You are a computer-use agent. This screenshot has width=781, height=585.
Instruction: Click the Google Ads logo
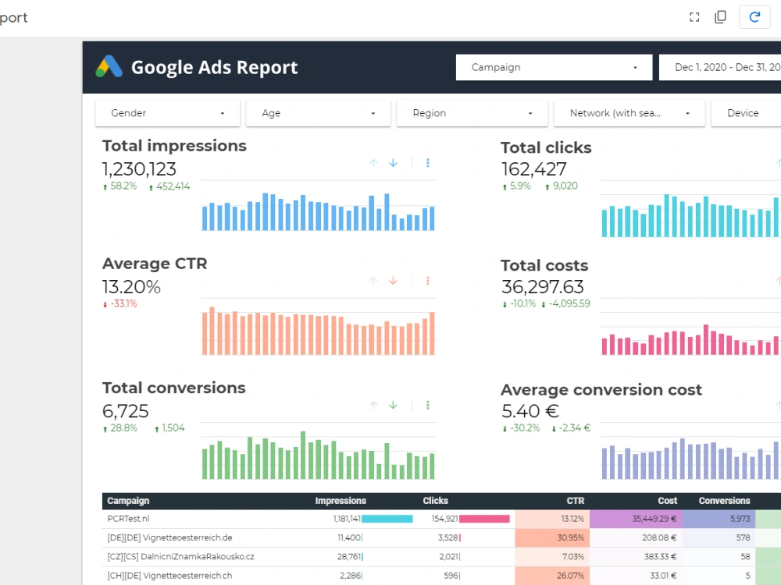click(109, 66)
